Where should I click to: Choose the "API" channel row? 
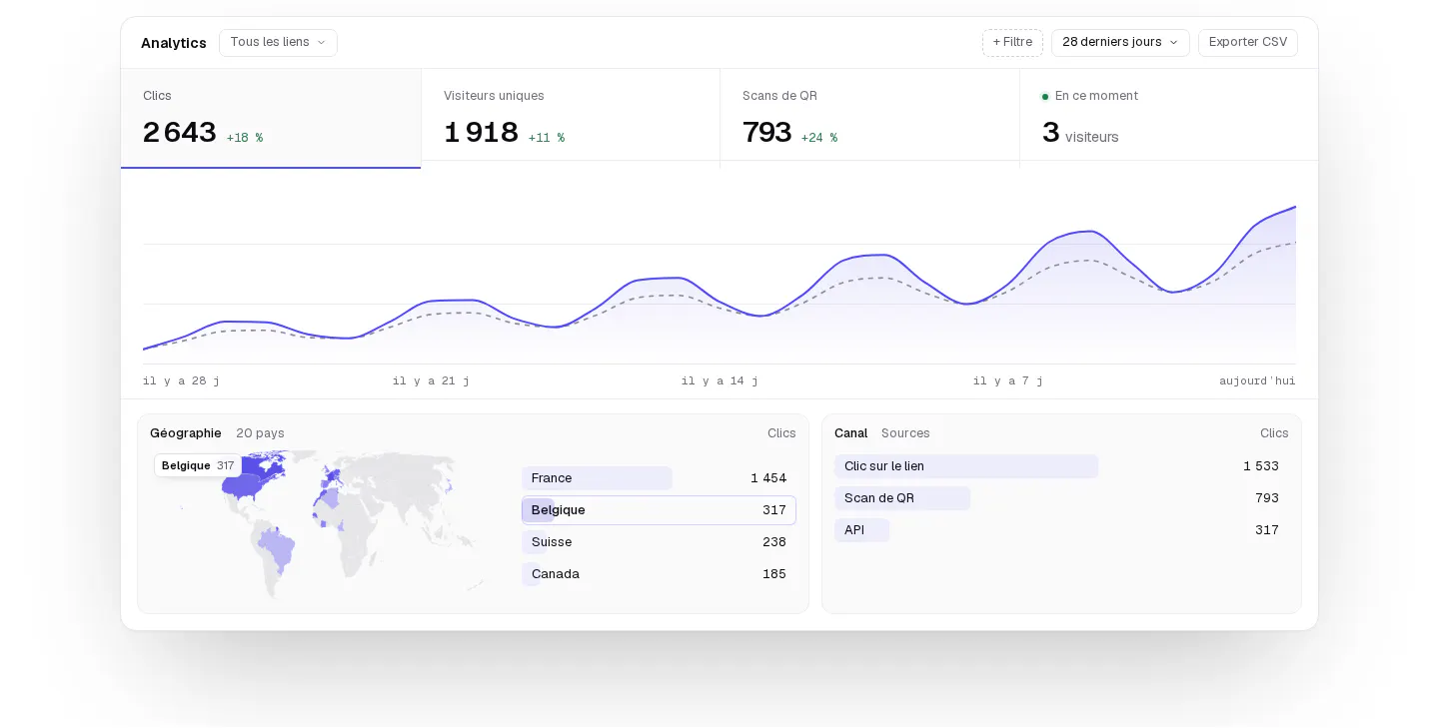tap(1061, 530)
